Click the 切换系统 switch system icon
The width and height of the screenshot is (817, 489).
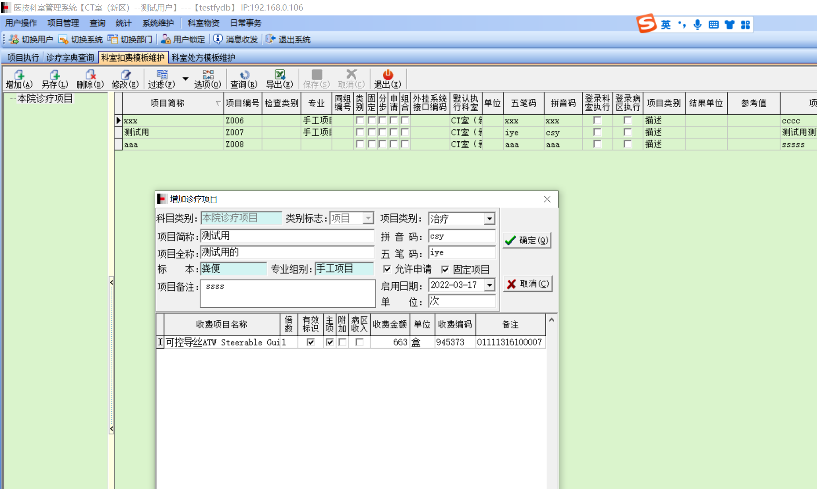point(63,40)
